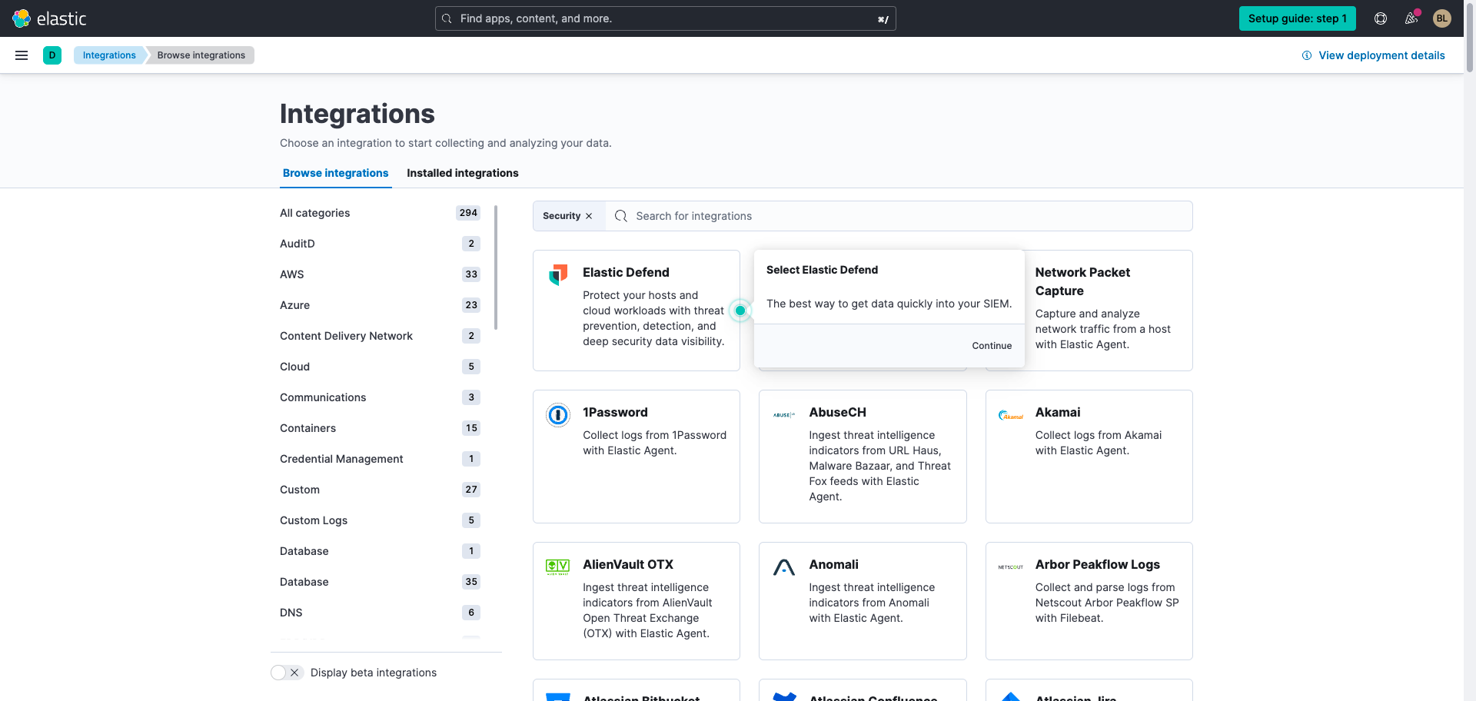Click the AlienVault OTX logo icon
Image resolution: width=1476 pixels, height=701 pixels.
pos(558,567)
